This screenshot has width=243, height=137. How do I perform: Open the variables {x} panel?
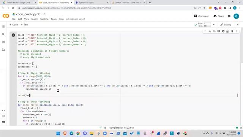click(3, 42)
